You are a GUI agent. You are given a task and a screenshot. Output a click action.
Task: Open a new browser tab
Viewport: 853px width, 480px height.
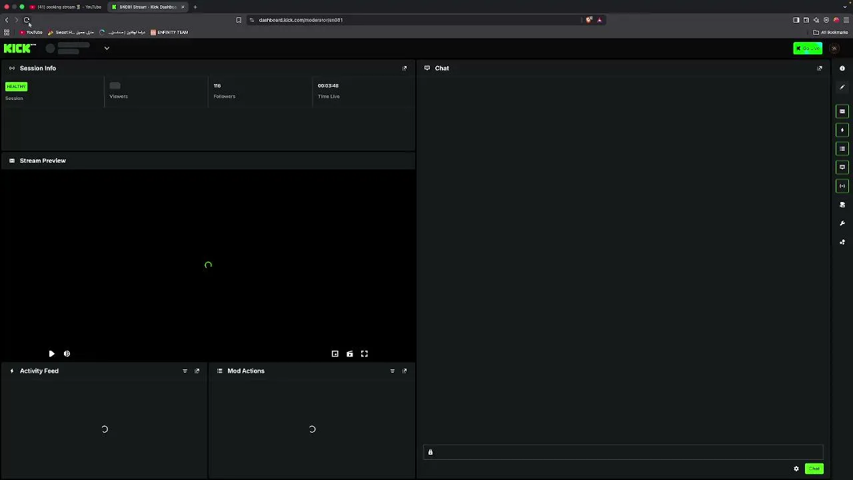[195, 7]
